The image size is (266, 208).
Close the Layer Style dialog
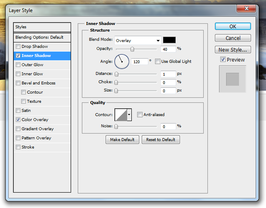(x=246, y=8)
